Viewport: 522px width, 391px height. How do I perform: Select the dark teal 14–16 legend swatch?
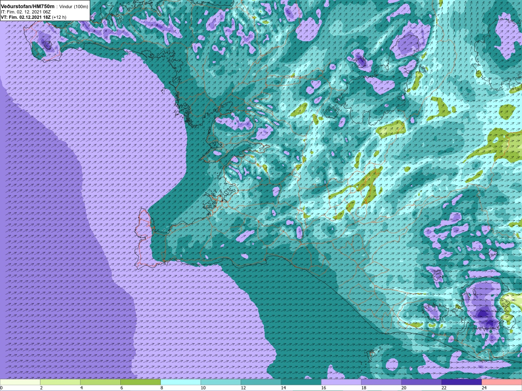click(301, 382)
